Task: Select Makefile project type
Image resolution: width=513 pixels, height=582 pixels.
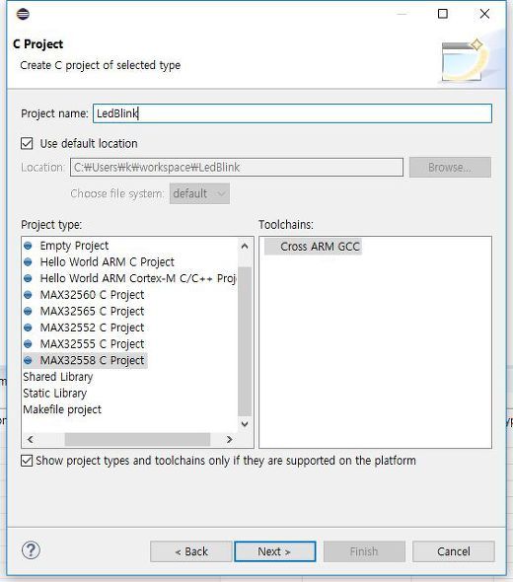Action: pos(62,409)
